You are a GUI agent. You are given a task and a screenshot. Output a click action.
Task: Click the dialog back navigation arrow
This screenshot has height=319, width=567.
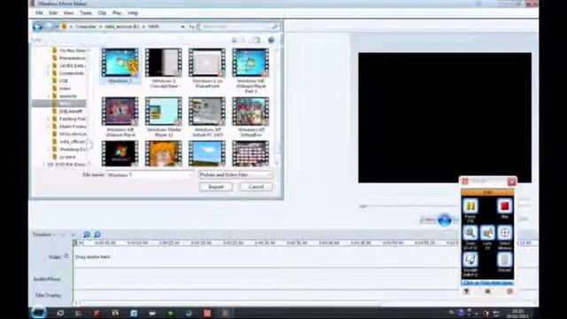point(37,27)
